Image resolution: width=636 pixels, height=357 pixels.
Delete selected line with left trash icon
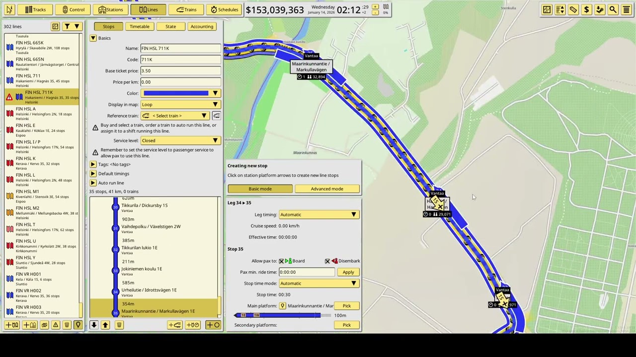[x=67, y=325]
